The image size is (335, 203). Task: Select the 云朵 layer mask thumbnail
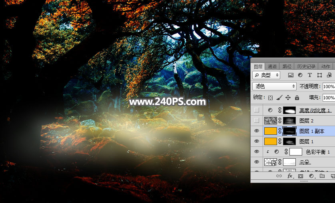(x=289, y=162)
